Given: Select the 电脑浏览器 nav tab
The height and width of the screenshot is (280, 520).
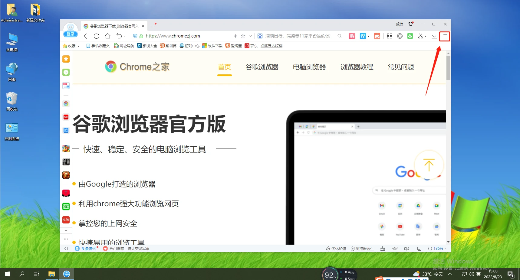Looking at the screenshot, I should coord(309,67).
